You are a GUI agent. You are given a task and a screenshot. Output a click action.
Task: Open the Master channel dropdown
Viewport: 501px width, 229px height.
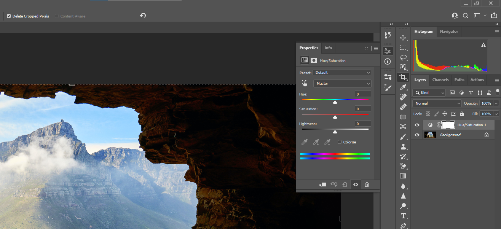click(342, 84)
